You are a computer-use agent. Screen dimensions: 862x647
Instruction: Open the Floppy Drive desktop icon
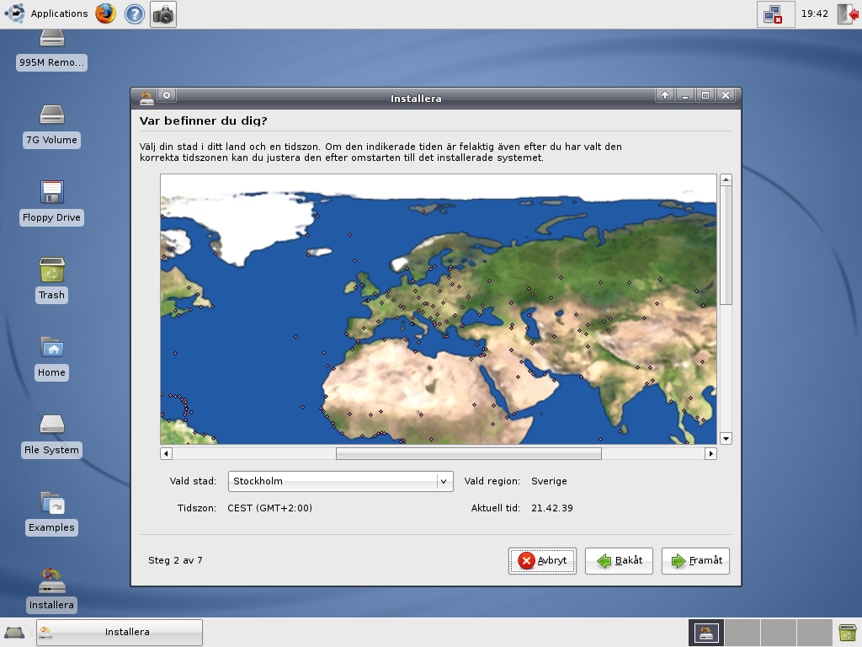click(51, 204)
